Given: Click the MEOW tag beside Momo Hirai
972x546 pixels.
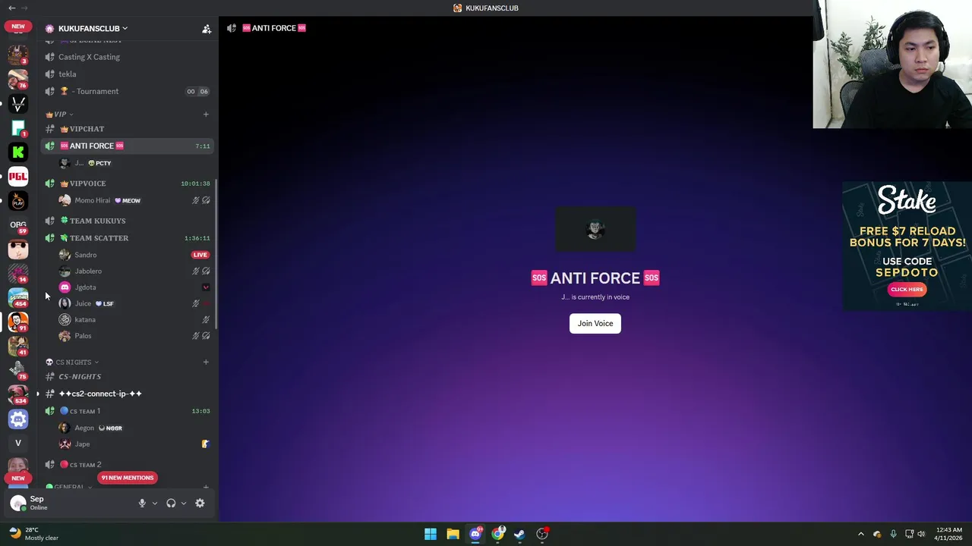Looking at the screenshot, I should tap(128, 200).
